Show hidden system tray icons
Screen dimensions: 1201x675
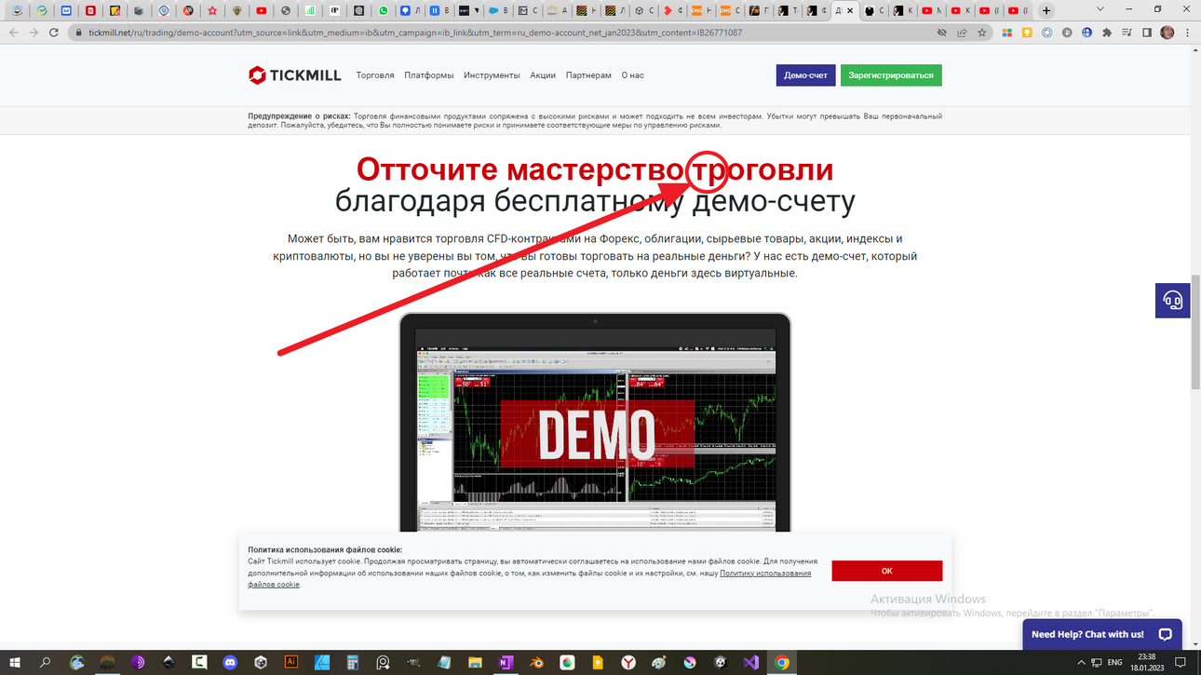click(x=1081, y=663)
